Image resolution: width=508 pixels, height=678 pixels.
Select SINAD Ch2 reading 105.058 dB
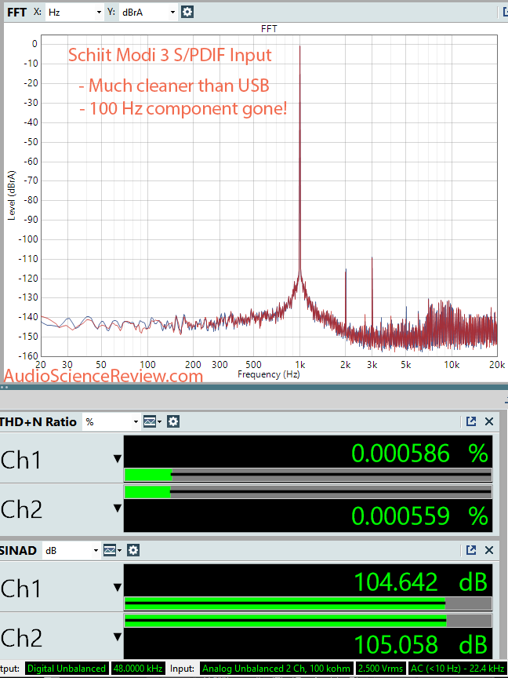click(x=421, y=644)
